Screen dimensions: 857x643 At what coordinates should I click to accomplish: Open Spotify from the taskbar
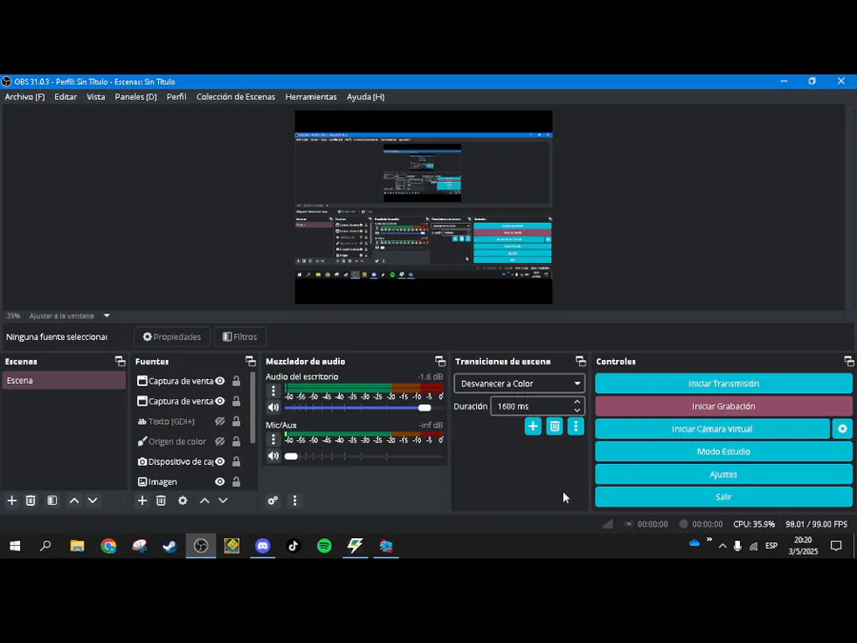coord(324,546)
